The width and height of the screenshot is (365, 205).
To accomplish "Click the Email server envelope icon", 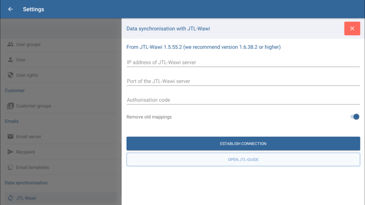I will [10, 137].
